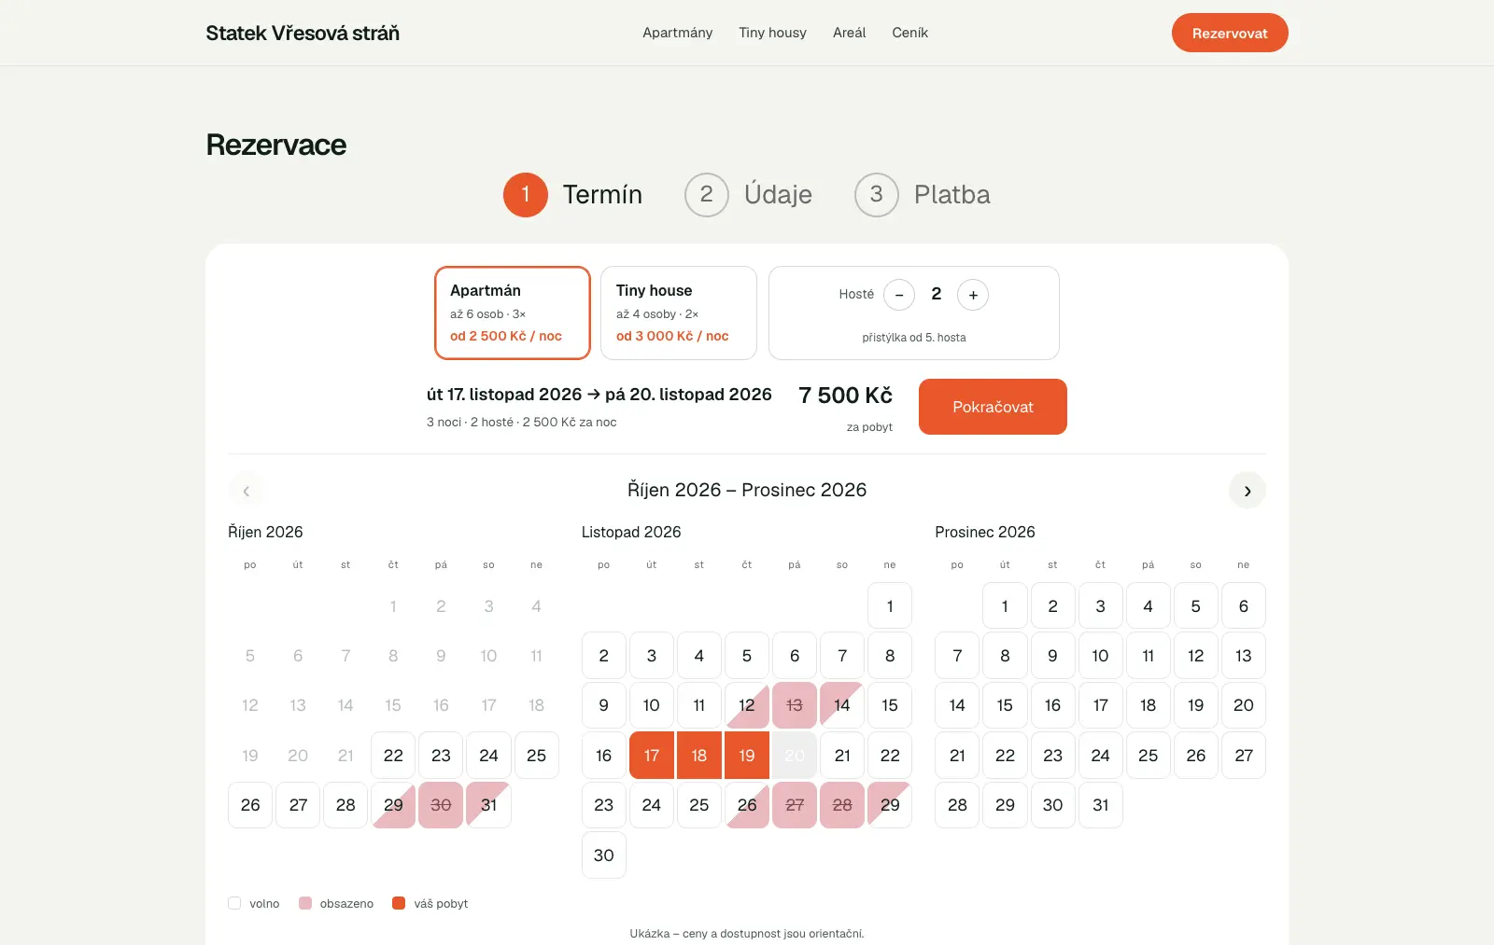Viewport: 1494px width, 945px height.
Task: Open Tiny housy in the navigation
Action: point(772,33)
